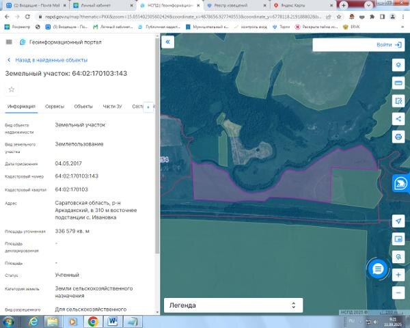Select the Землепользование value
The height and width of the screenshot is (328, 410).
point(79,144)
